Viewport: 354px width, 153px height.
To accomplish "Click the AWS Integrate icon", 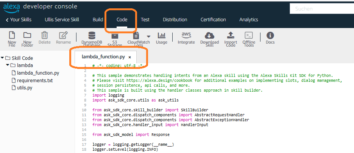I will coord(186,35).
